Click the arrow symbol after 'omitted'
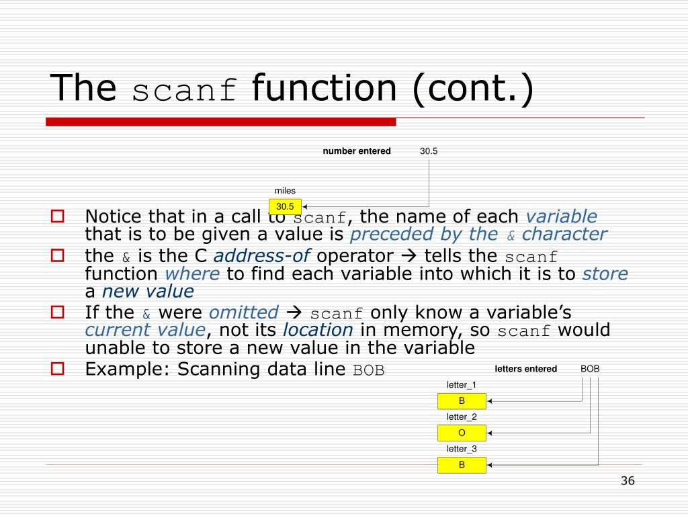The height and width of the screenshot is (516, 688). point(294,312)
